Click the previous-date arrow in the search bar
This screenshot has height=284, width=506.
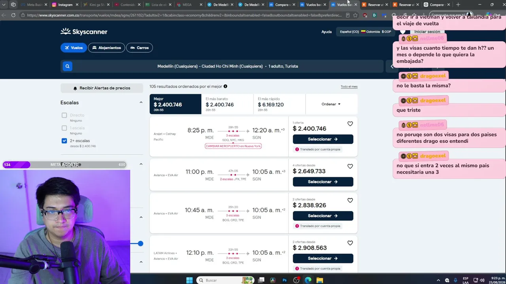[x=392, y=66]
